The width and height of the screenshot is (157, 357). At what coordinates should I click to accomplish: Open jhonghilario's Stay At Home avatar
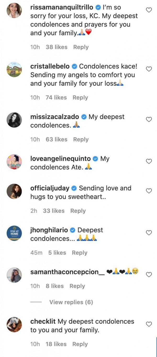click(14, 233)
